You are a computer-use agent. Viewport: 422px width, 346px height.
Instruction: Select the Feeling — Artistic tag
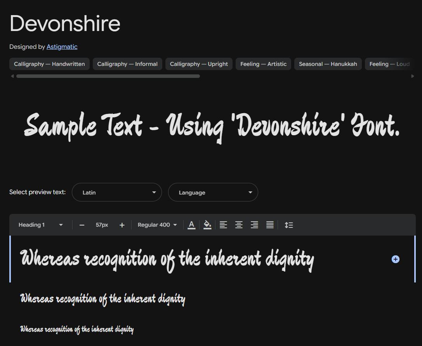click(x=263, y=64)
